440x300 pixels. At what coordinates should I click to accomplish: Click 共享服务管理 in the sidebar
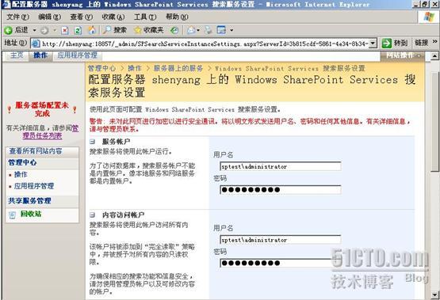[x=29, y=200]
